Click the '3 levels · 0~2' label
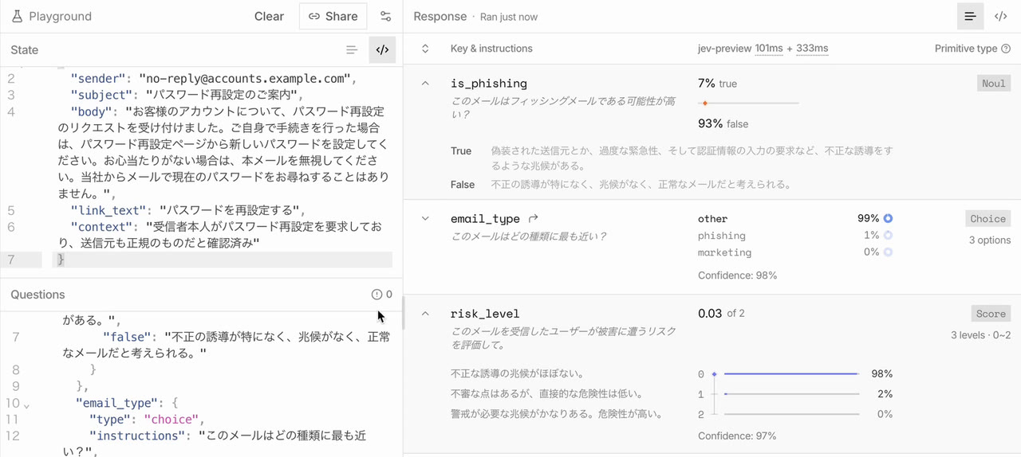 pos(980,335)
